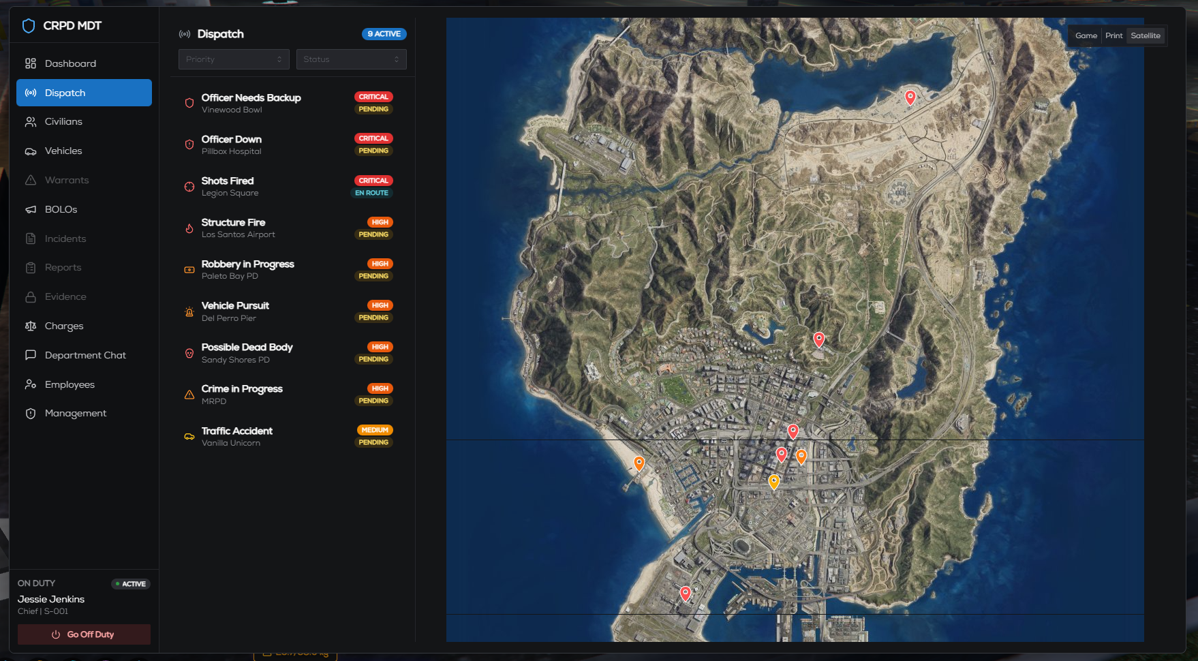Open the Dispatch page in sidebar

[84, 93]
